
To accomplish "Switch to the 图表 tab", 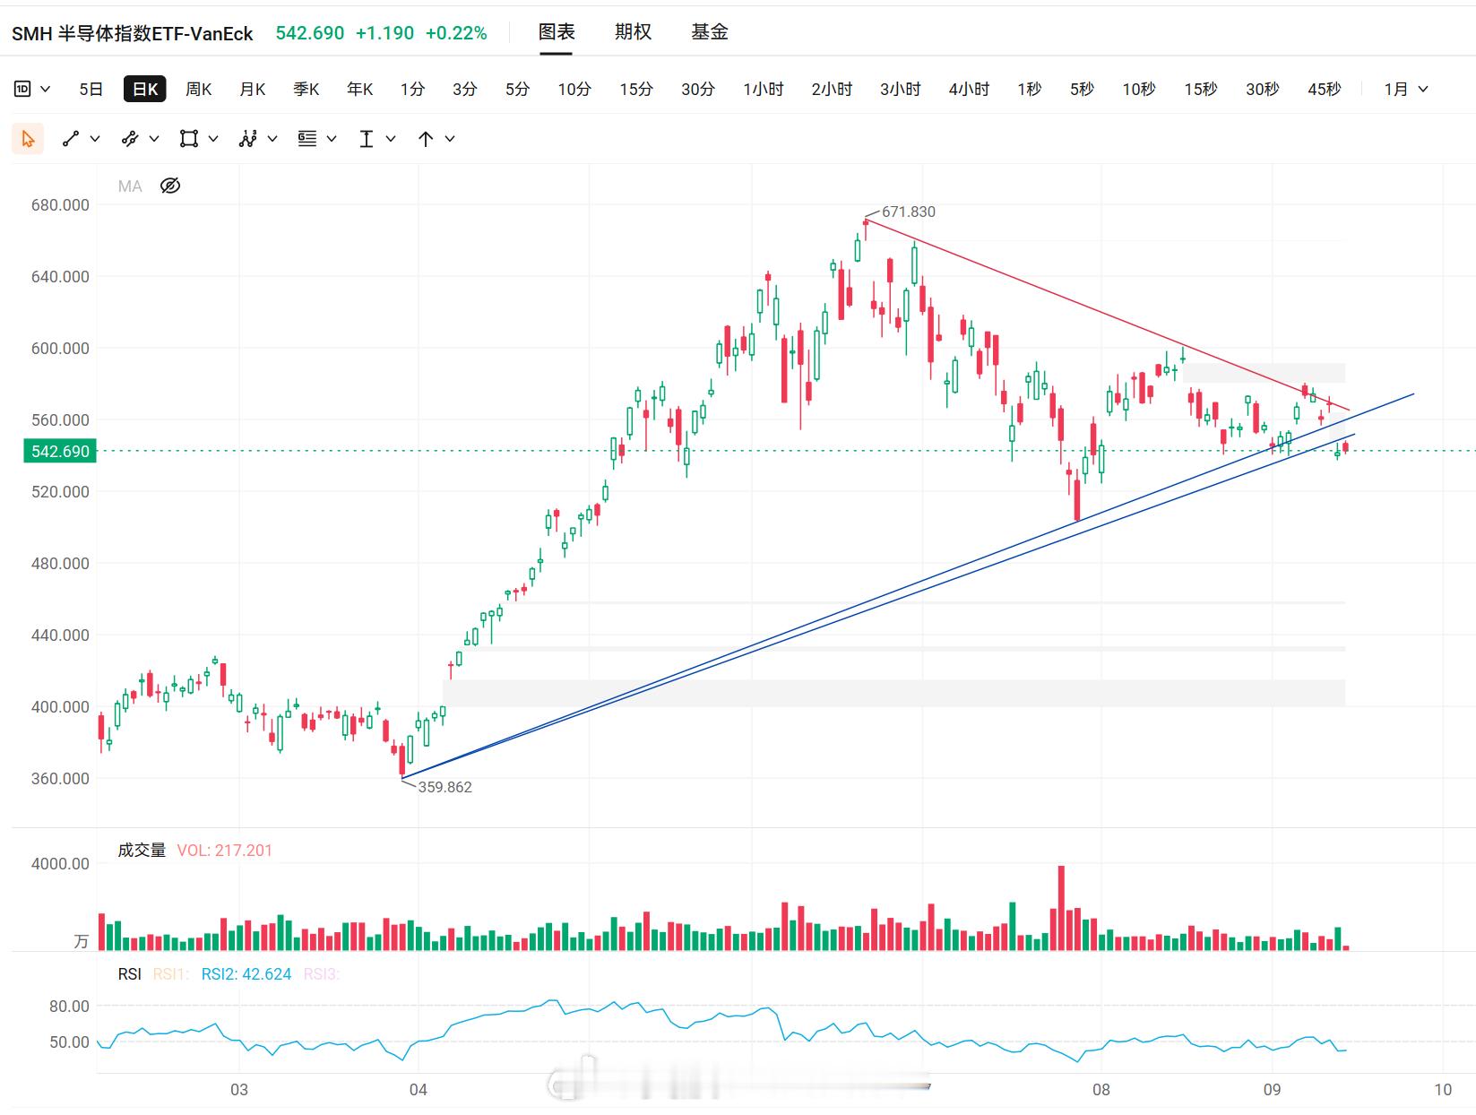I will coord(557,32).
